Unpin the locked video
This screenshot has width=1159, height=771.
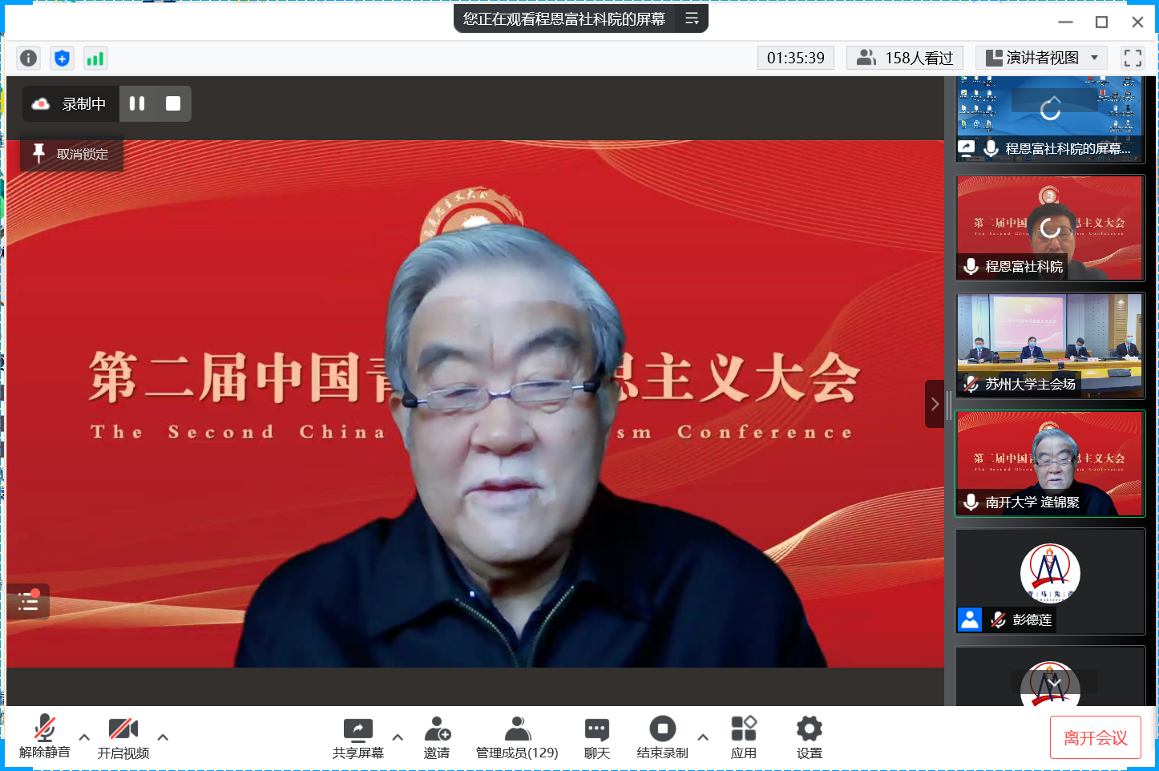click(72, 154)
